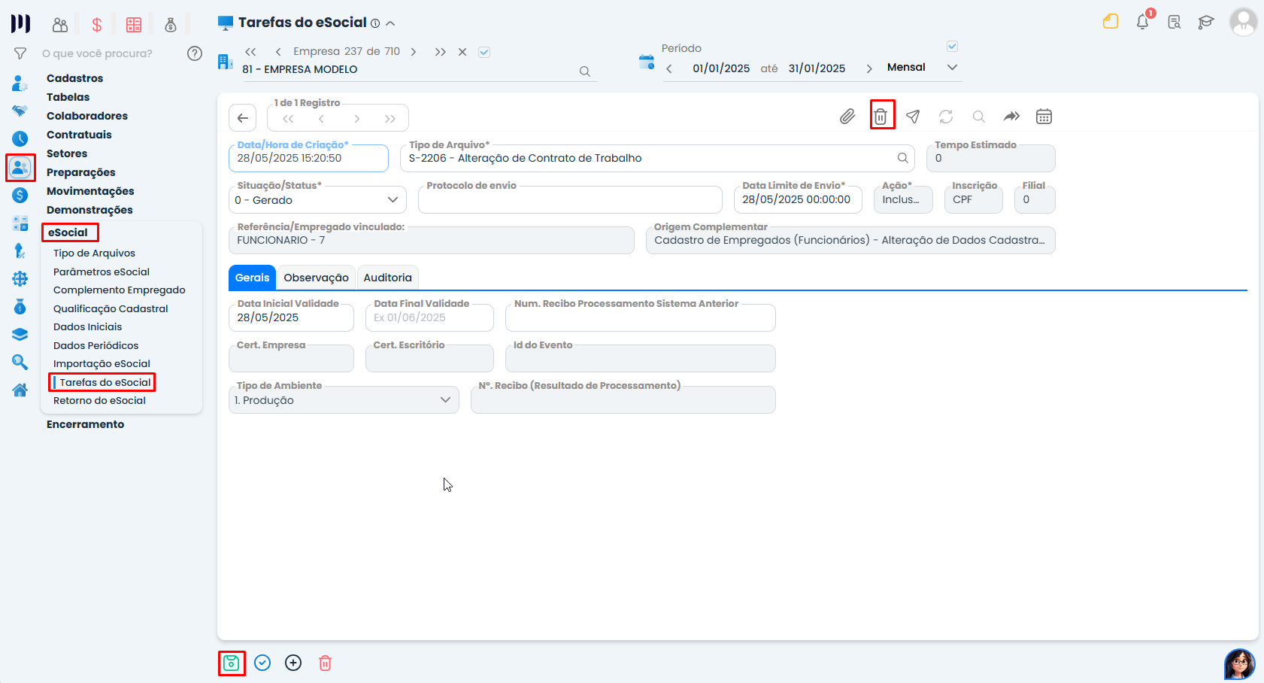Viewport: 1264px width, 683px height.
Task: Click the green save icon at bottom
Action: tap(232, 663)
